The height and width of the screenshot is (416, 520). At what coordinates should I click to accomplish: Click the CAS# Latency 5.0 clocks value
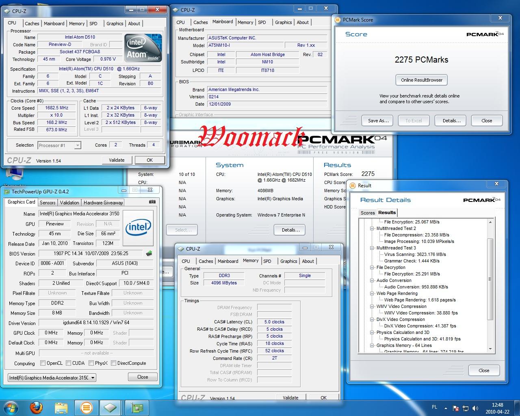274,322
